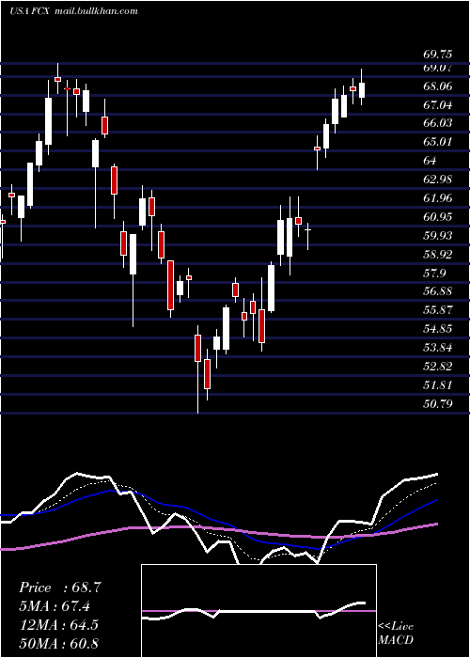The image size is (470, 658).
Task: Click the '12MA : 64.5' readout
Action: tap(58, 625)
